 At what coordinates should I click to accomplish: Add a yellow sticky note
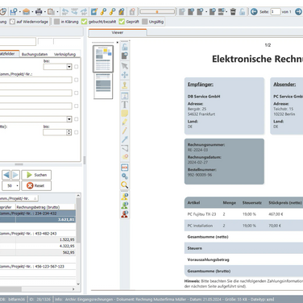click(x=125, y=113)
